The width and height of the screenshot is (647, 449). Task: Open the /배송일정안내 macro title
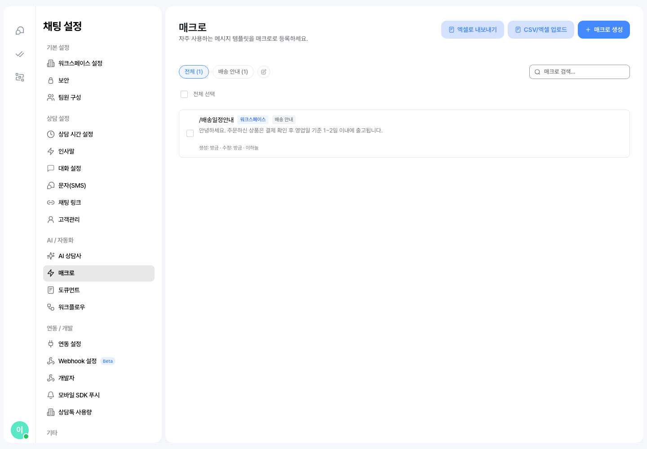(x=217, y=120)
